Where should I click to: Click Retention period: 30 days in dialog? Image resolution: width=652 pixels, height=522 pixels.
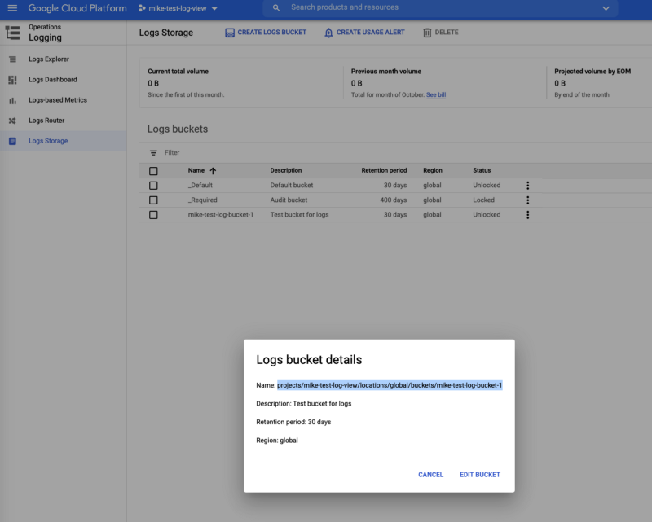coord(293,422)
